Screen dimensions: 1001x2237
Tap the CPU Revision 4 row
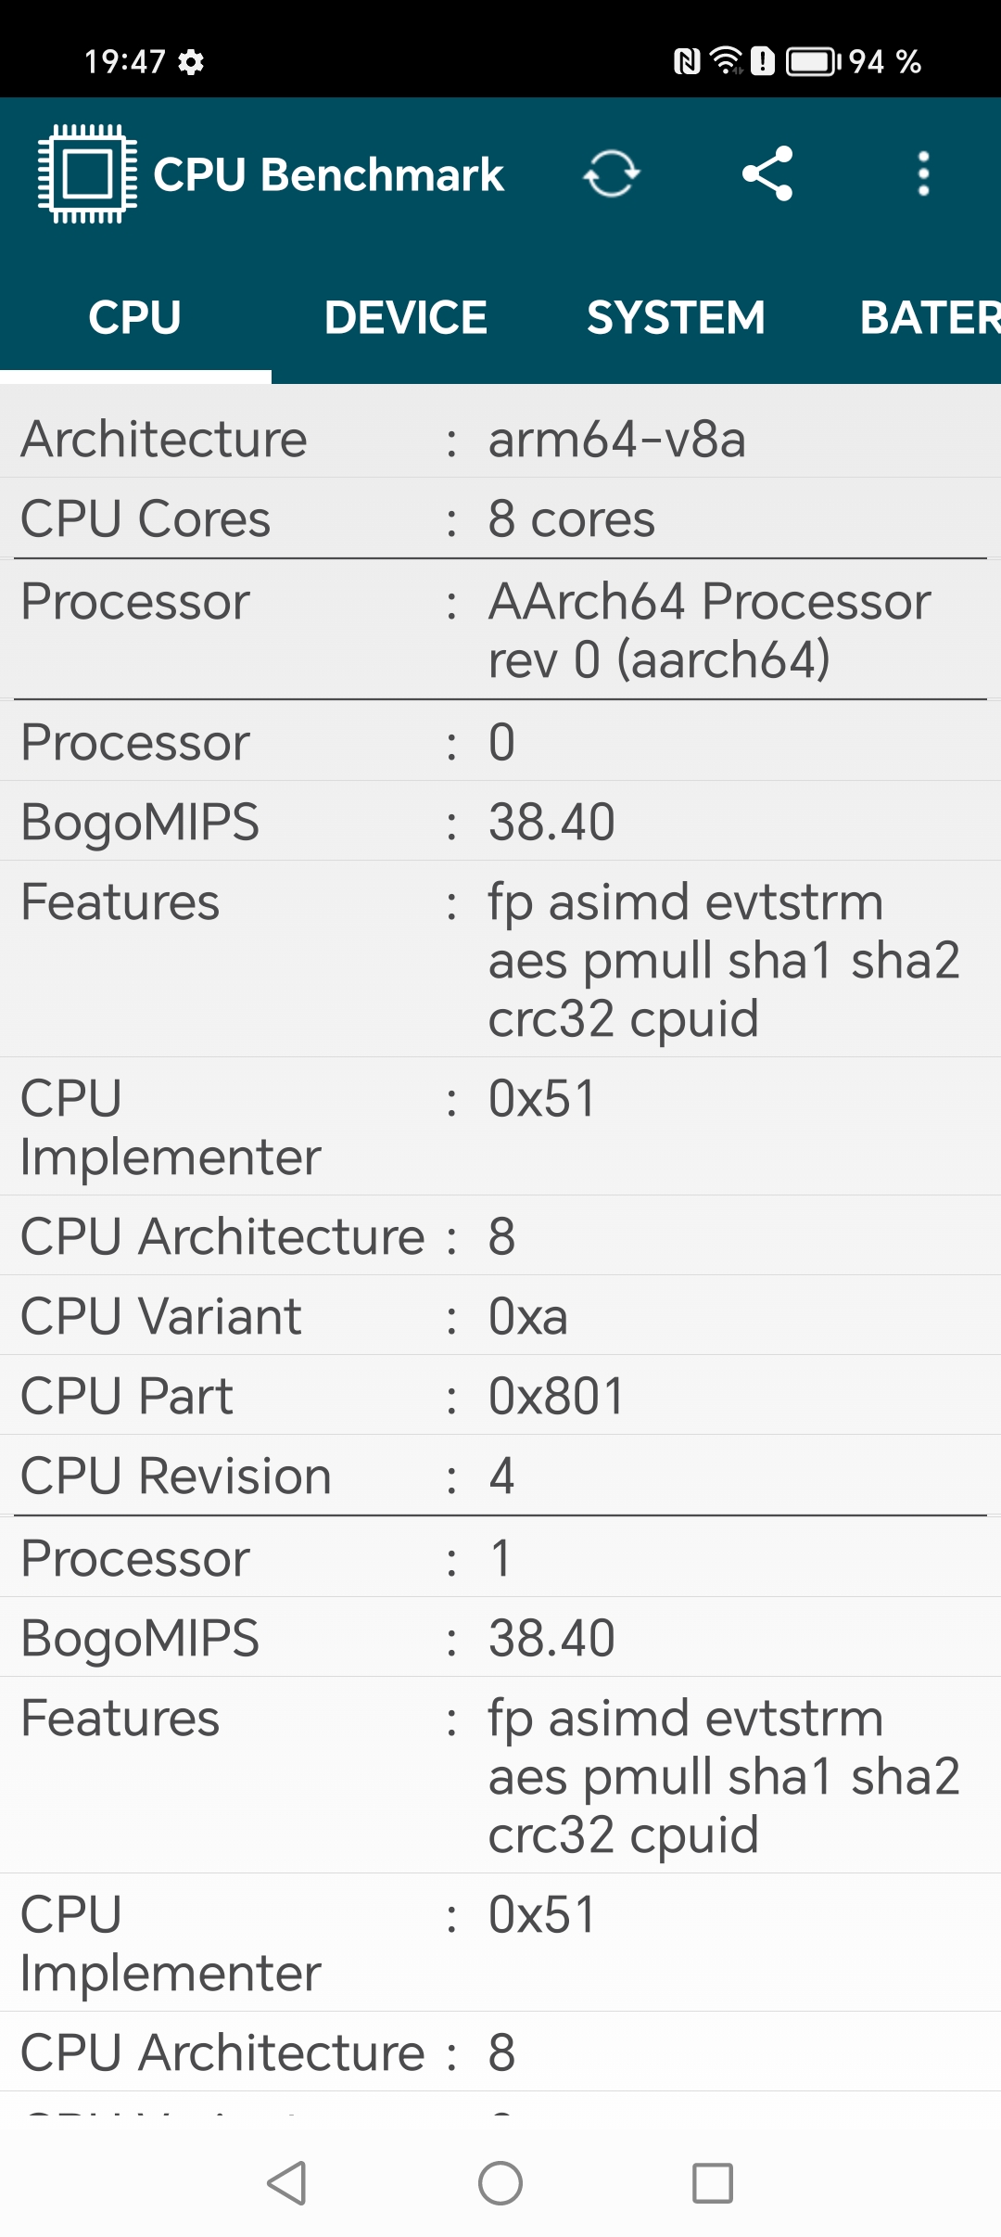click(500, 1476)
